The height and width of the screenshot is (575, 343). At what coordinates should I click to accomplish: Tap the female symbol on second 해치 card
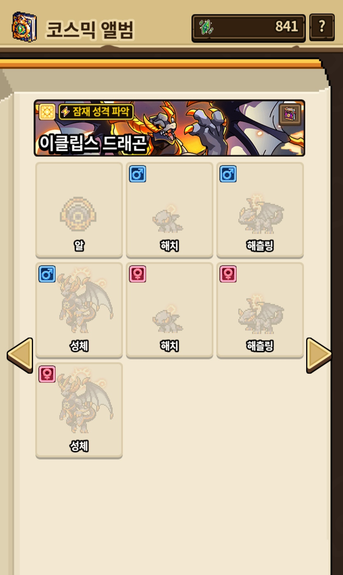[138, 274]
